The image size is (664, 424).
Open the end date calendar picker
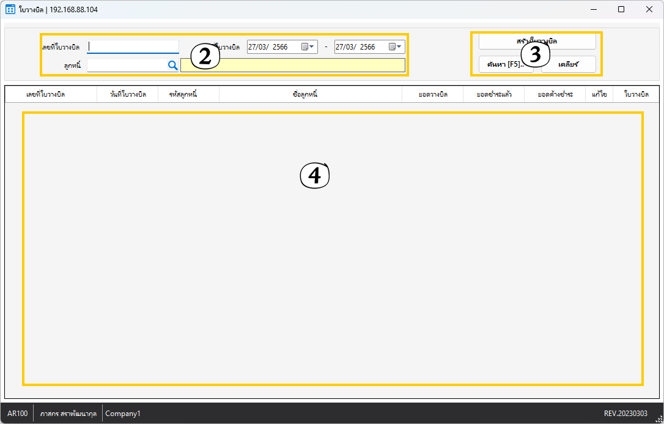click(395, 47)
